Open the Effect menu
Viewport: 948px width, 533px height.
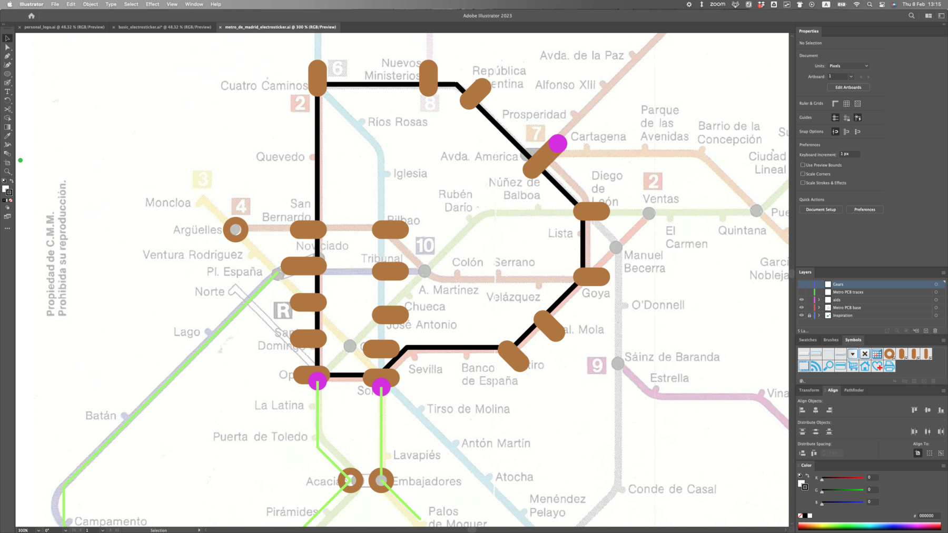153,4
